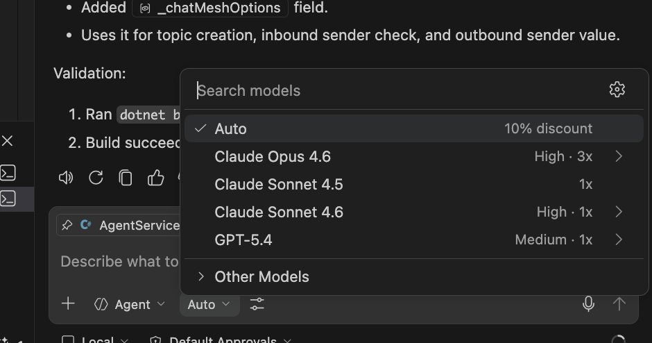Open the tools configuration sliders icon
Screen dimensions: 652x343
point(257,304)
